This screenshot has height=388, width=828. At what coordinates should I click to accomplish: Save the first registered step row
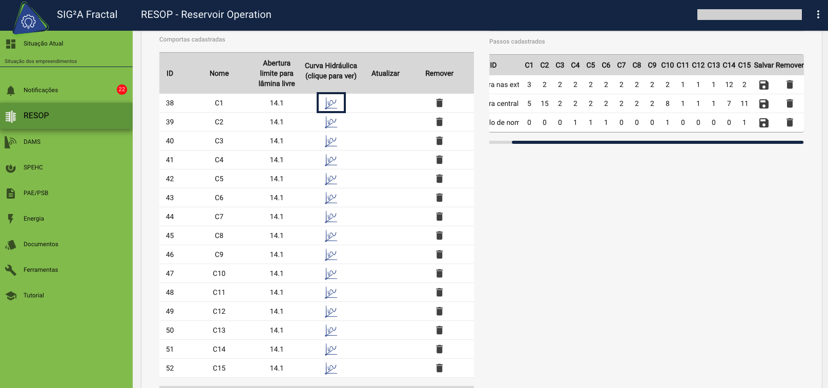coord(763,84)
